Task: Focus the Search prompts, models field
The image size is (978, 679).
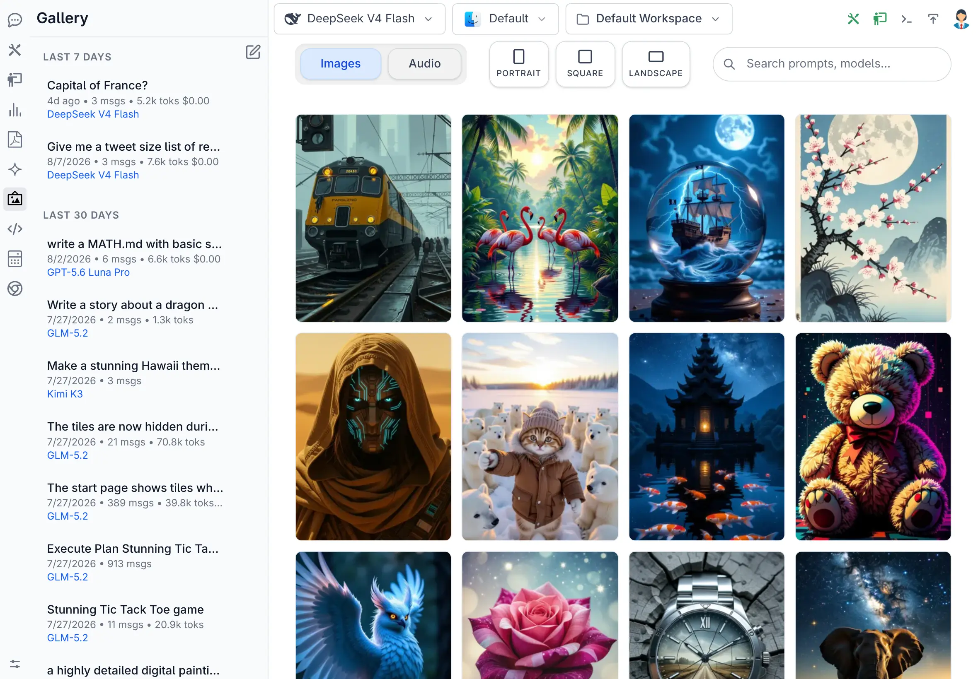Action: click(832, 64)
